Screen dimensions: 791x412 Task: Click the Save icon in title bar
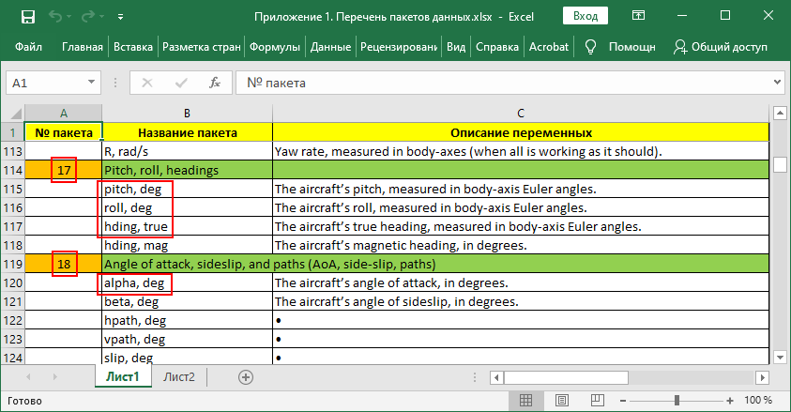click(27, 16)
